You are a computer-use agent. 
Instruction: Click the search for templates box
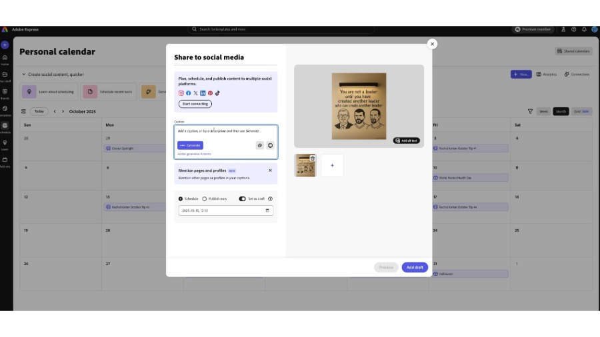(281, 29)
